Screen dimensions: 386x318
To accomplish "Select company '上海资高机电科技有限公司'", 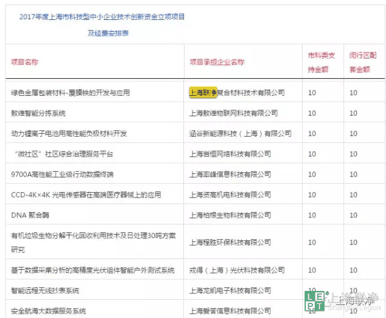I will 230,195.
